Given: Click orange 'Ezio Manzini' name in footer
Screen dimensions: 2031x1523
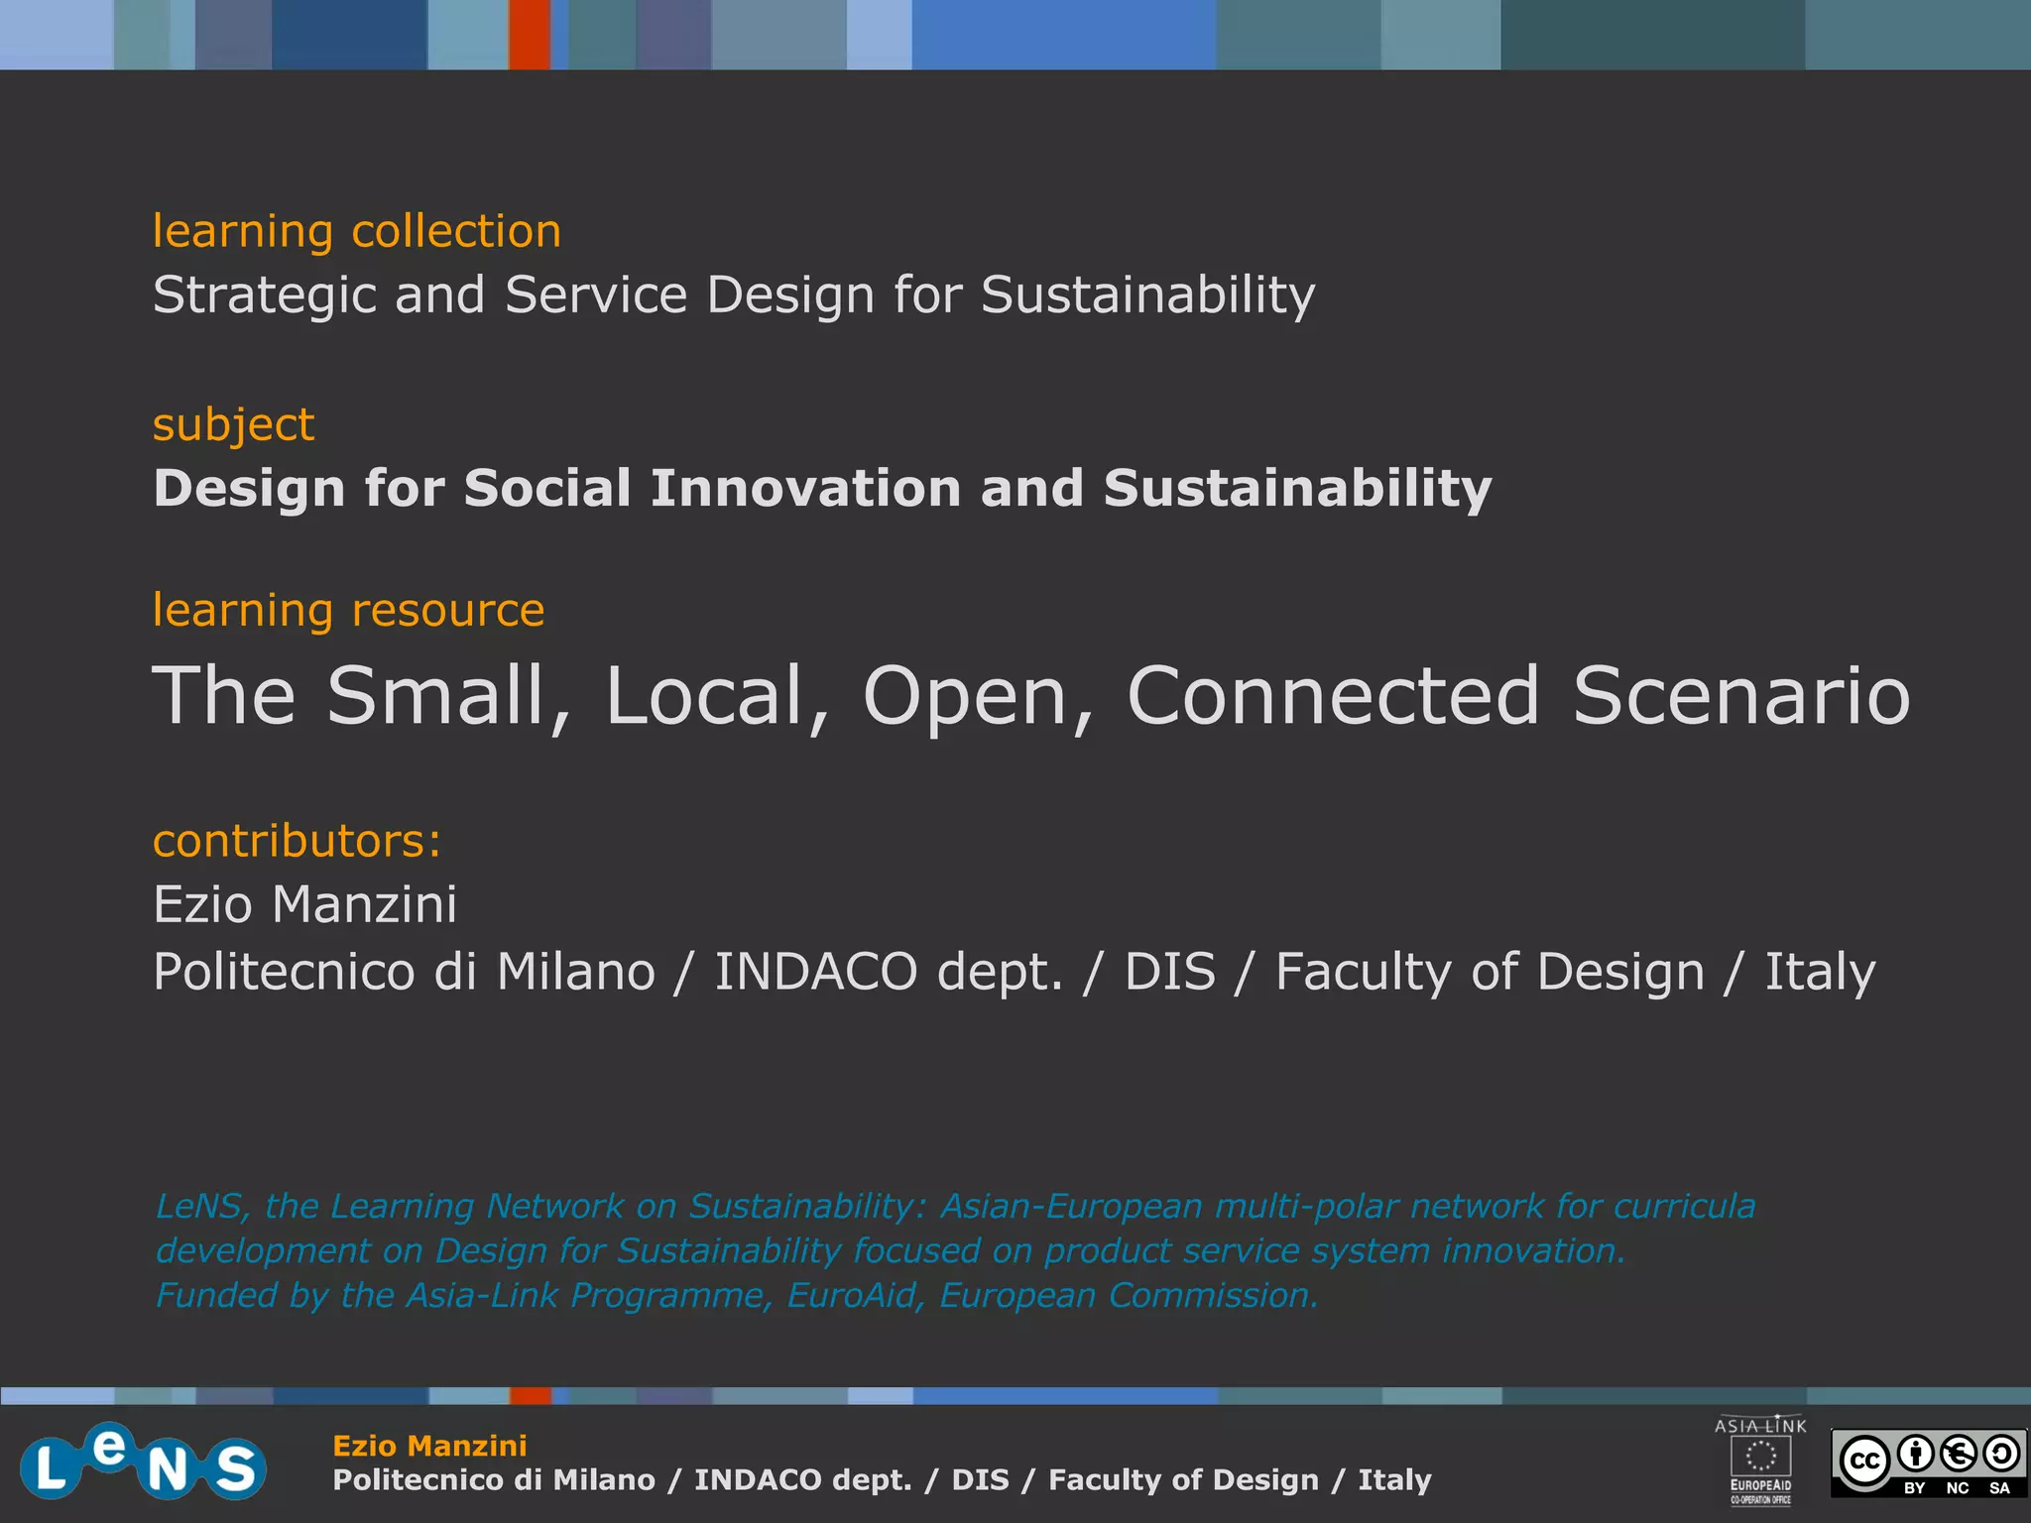Looking at the screenshot, I should 429,1446.
